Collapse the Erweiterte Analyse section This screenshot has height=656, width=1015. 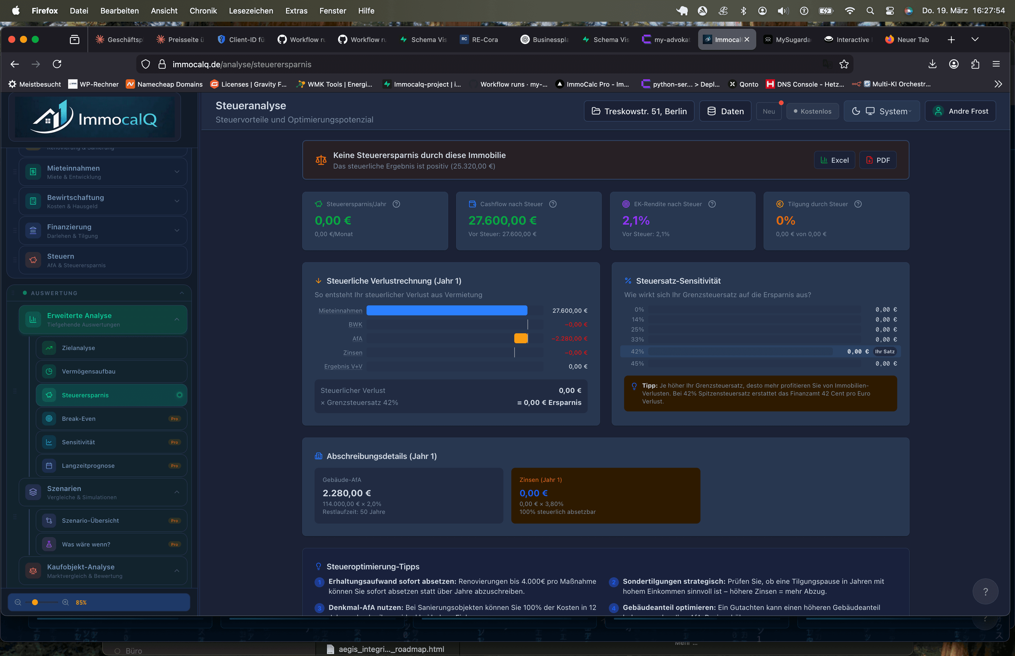(x=177, y=319)
